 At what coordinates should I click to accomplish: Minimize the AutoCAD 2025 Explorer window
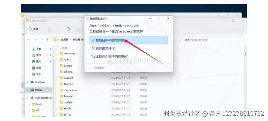pos(224,20)
